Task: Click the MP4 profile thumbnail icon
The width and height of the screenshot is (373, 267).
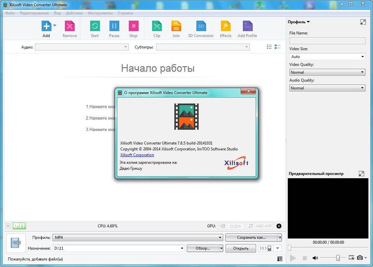Action: click(16, 243)
